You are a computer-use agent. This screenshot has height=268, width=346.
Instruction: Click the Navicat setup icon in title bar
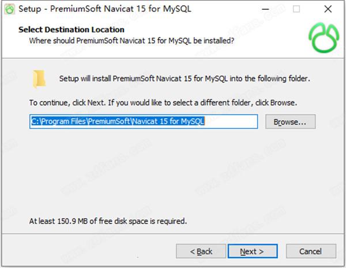coord(9,9)
